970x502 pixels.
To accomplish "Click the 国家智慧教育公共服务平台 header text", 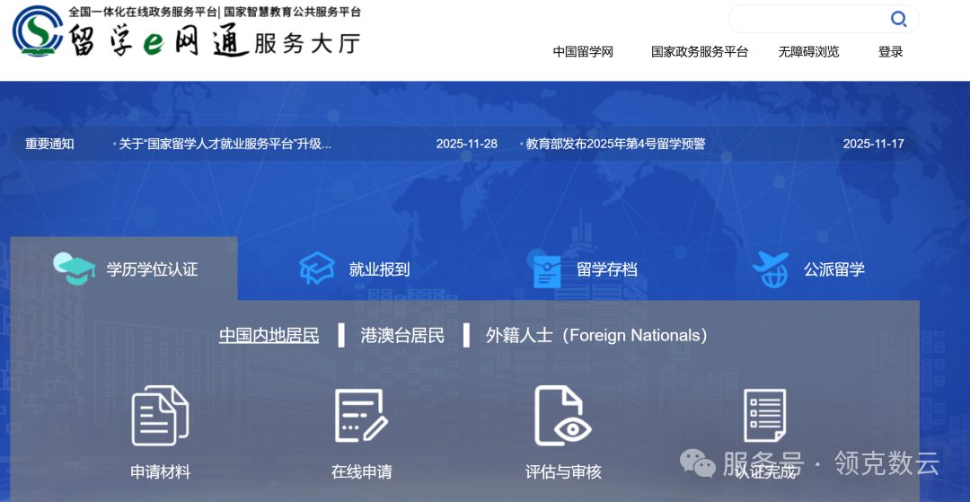I will [x=292, y=12].
